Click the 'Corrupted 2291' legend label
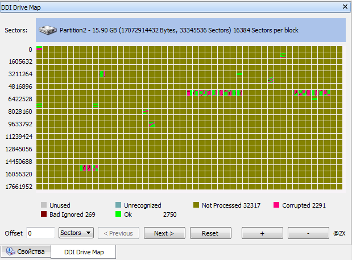Screen dimensions: 352x260 (304, 205)
